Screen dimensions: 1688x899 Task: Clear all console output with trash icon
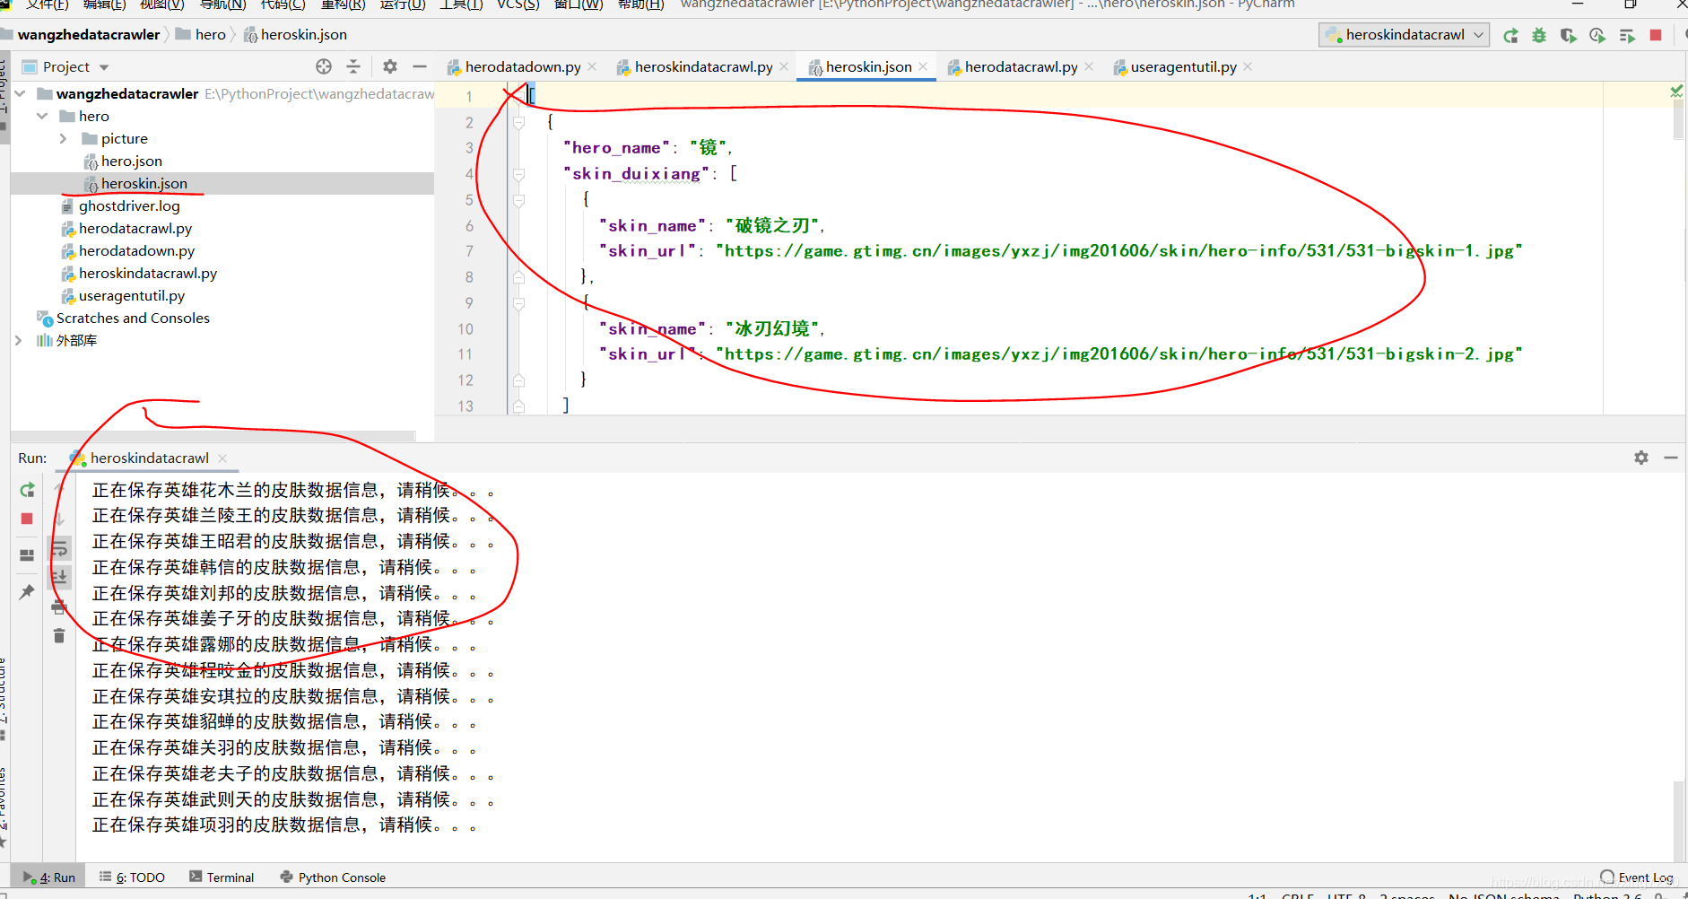pyautogui.click(x=59, y=635)
